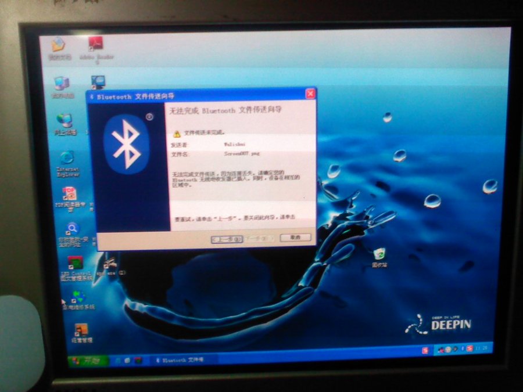Click the Cancel (取消) button in wizard

(x=295, y=238)
